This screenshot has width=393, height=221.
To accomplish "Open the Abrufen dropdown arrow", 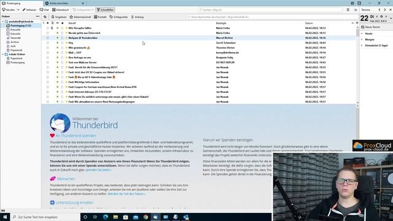I will pyautogui.click(x=18, y=10).
